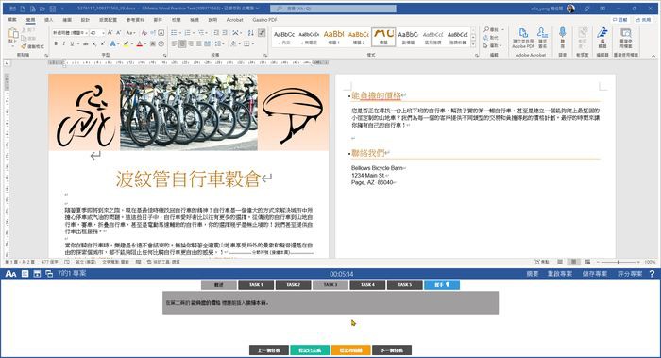This screenshot has height=358, width=661.
Task: Toggle Underline formatting
Action: pyautogui.click(x=72, y=43)
